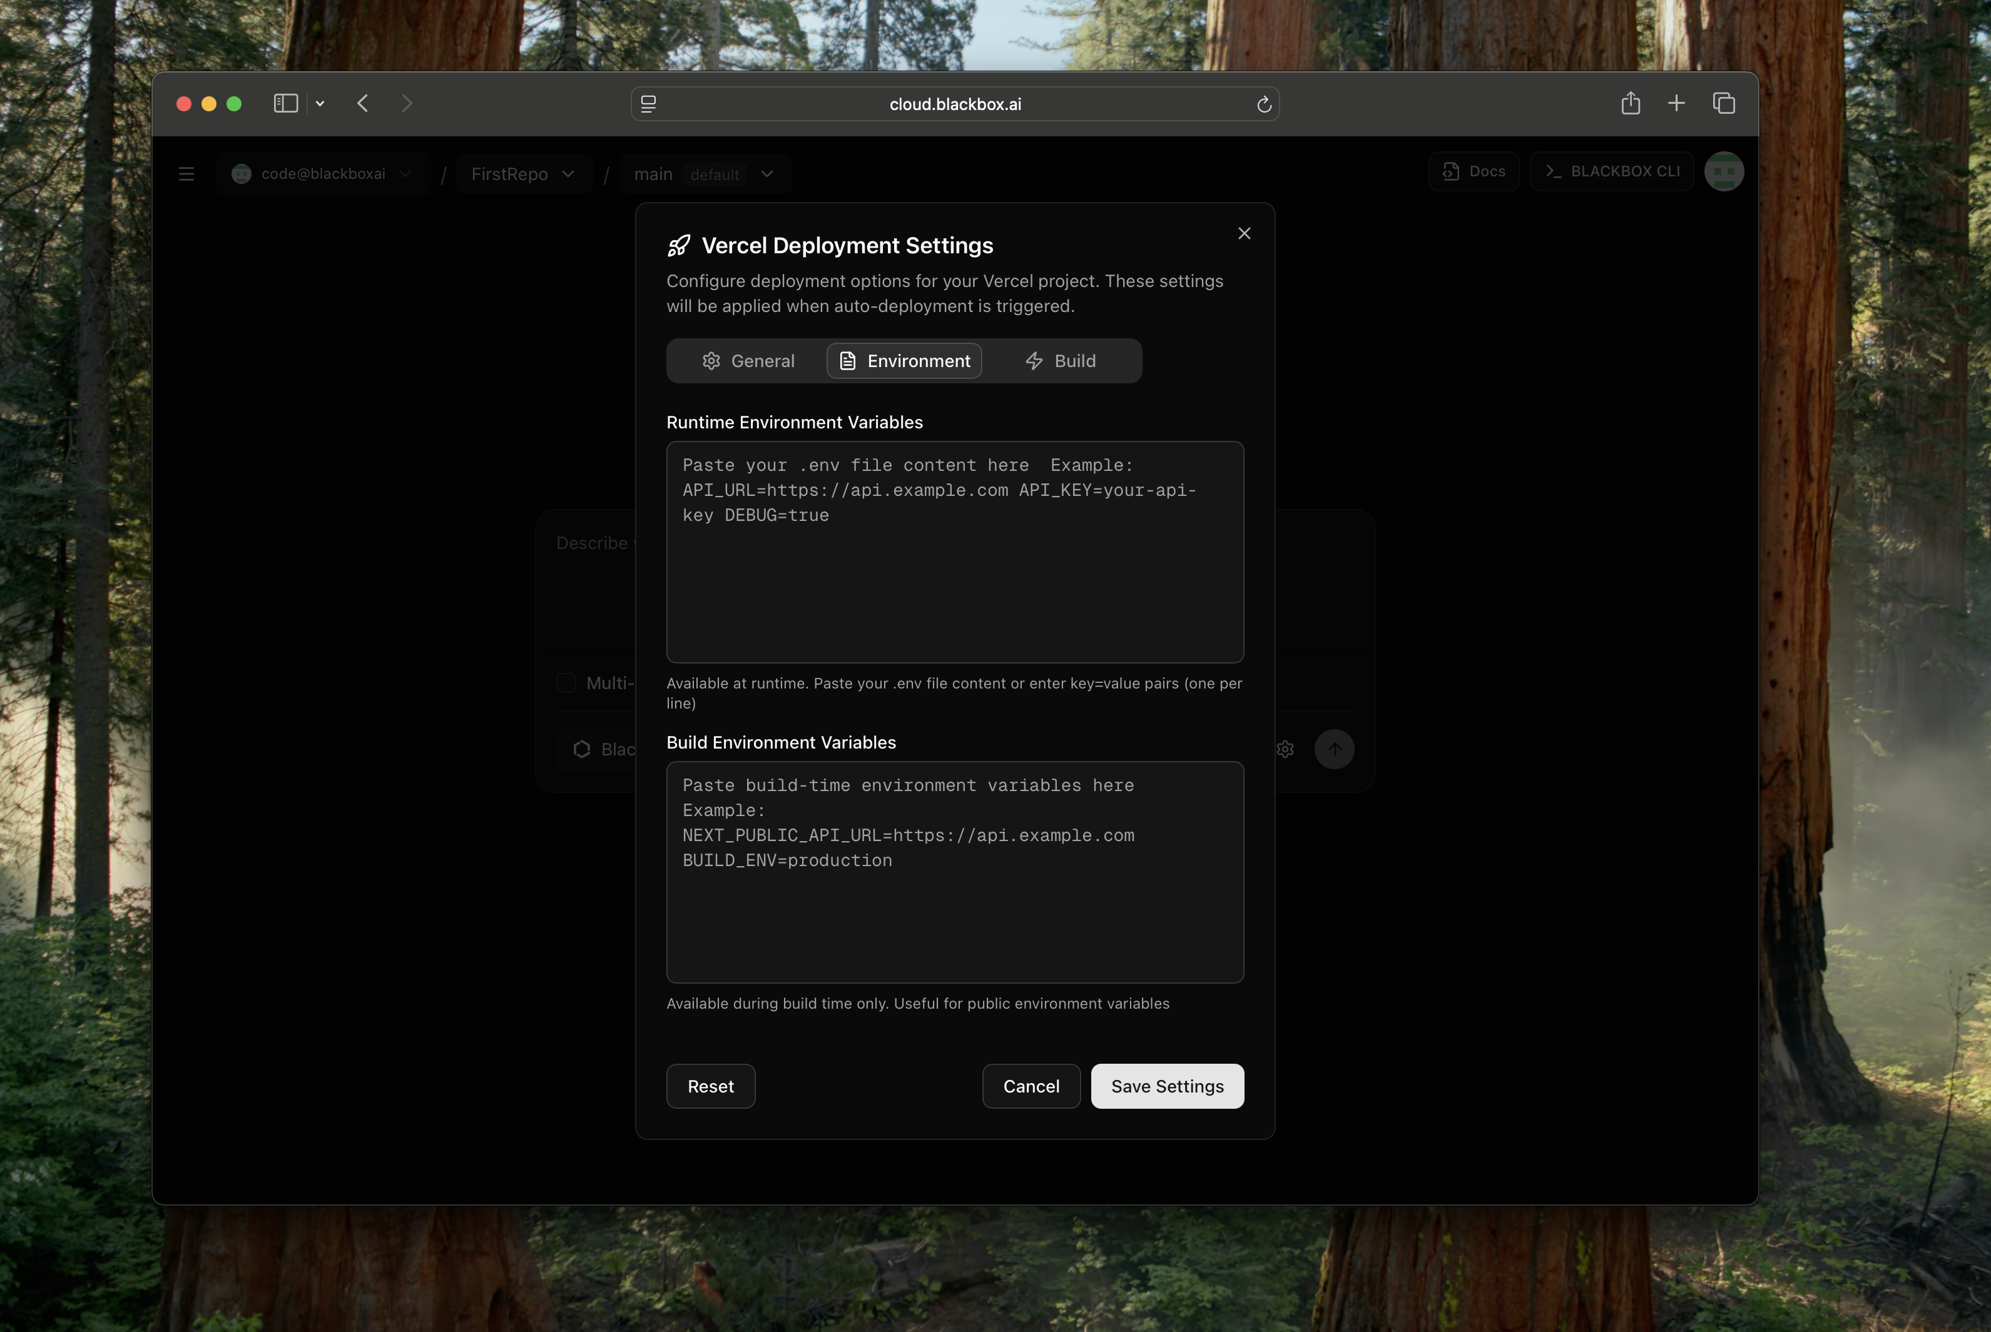Click the send arrow in the chat box
The image size is (1991, 1332).
1334,749
